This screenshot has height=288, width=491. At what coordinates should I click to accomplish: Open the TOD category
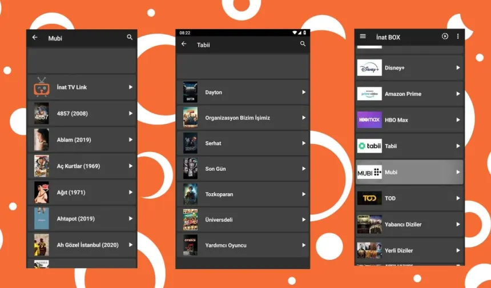(410, 198)
